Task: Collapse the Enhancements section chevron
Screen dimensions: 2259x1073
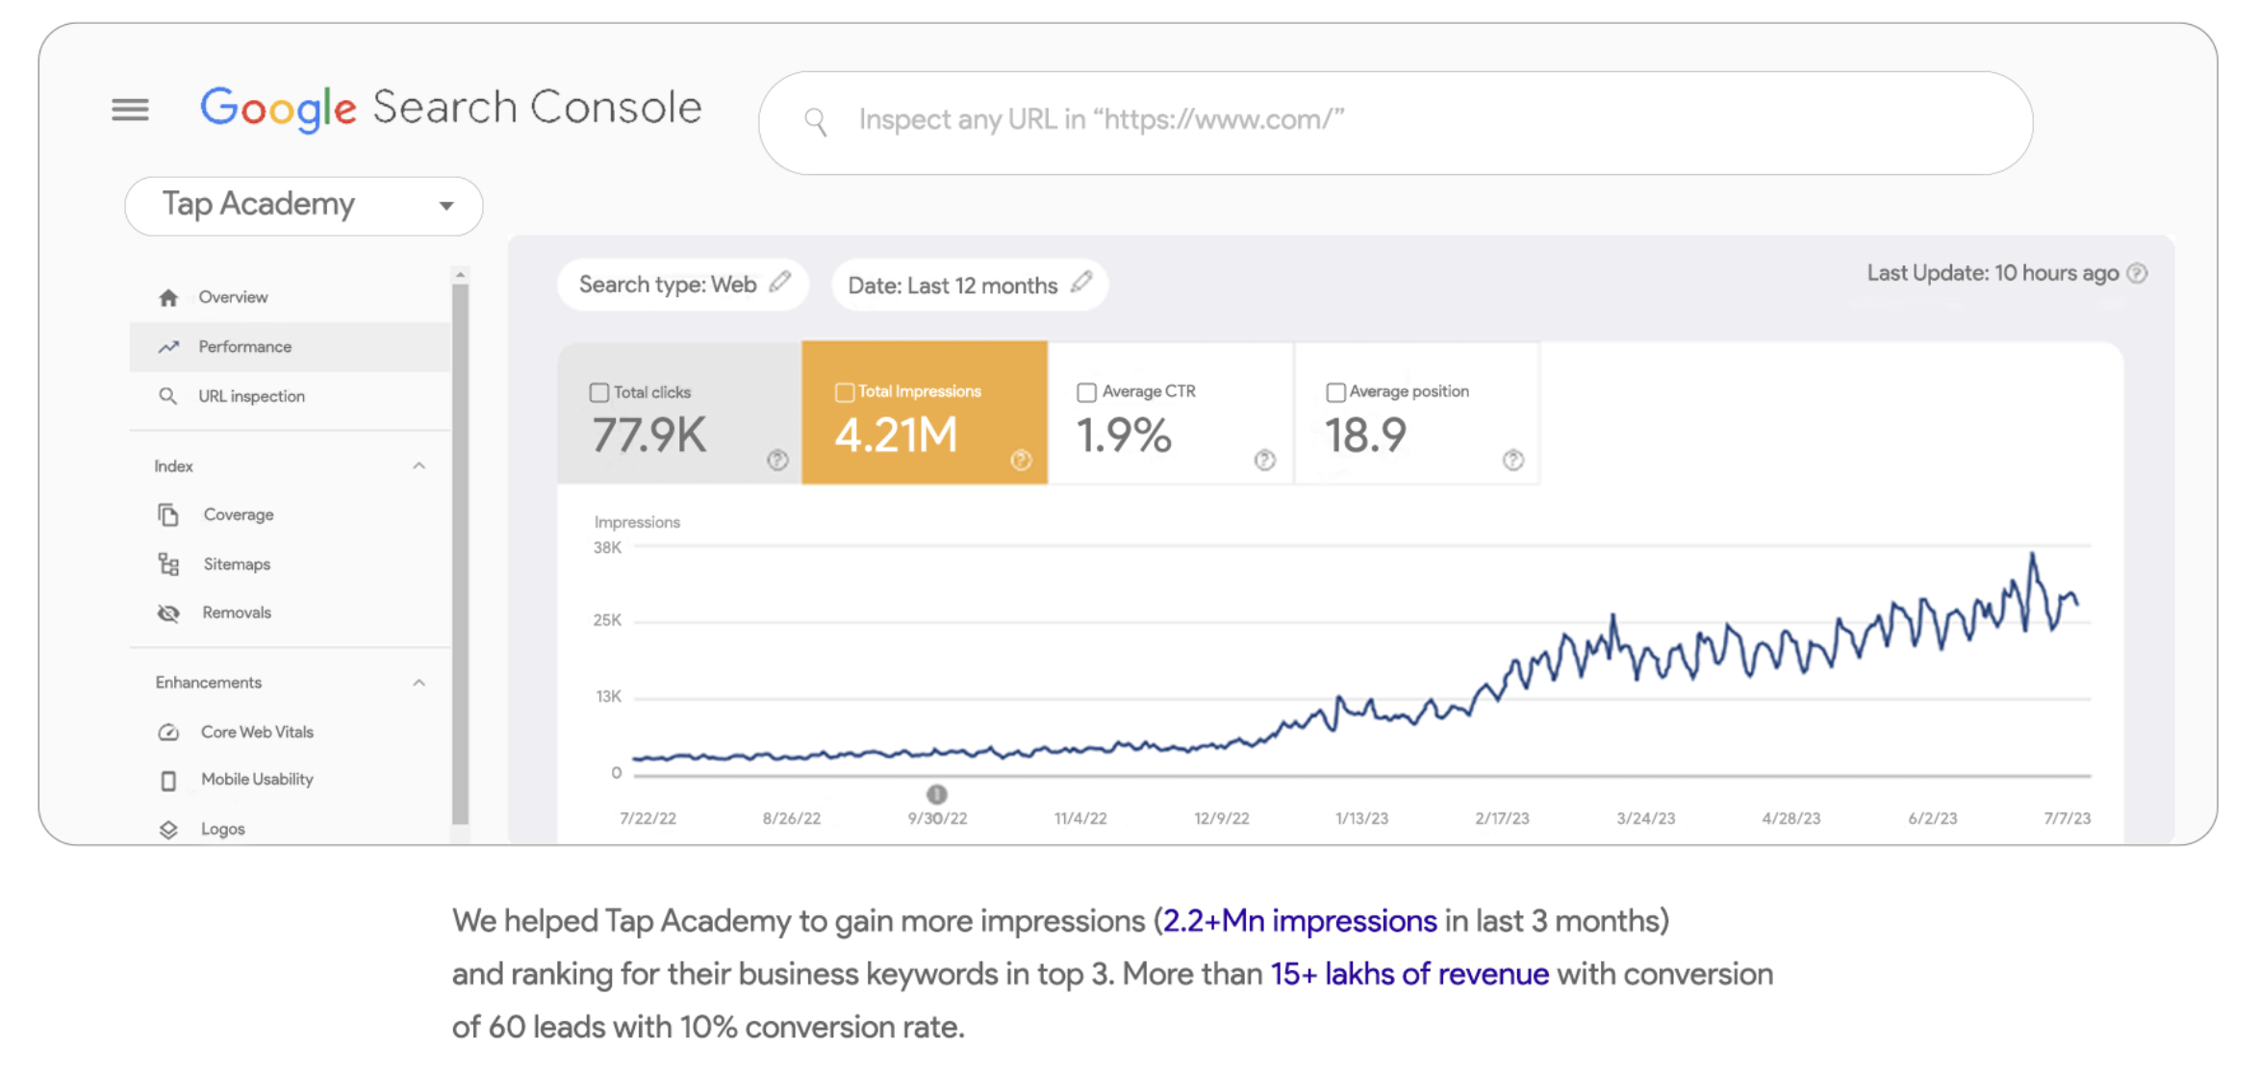Action: pyautogui.click(x=419, y=683)
